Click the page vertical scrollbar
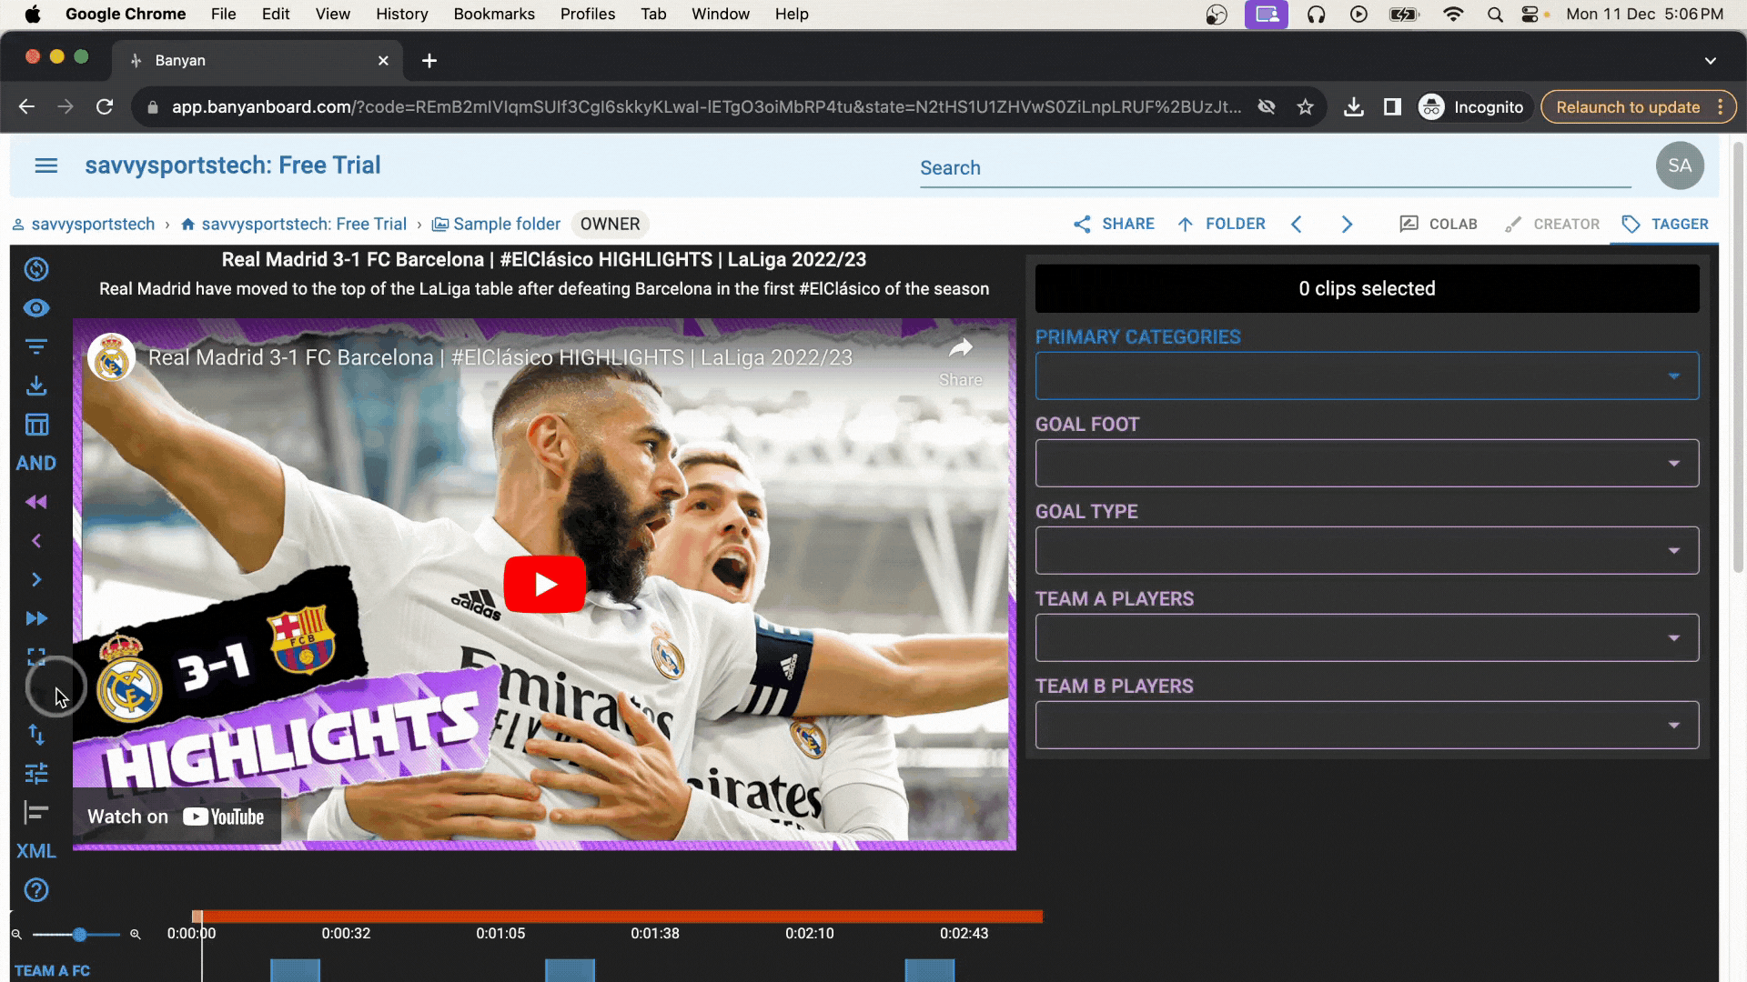The width and height of the screenshot is (1747, 982). pos(1738,356)
